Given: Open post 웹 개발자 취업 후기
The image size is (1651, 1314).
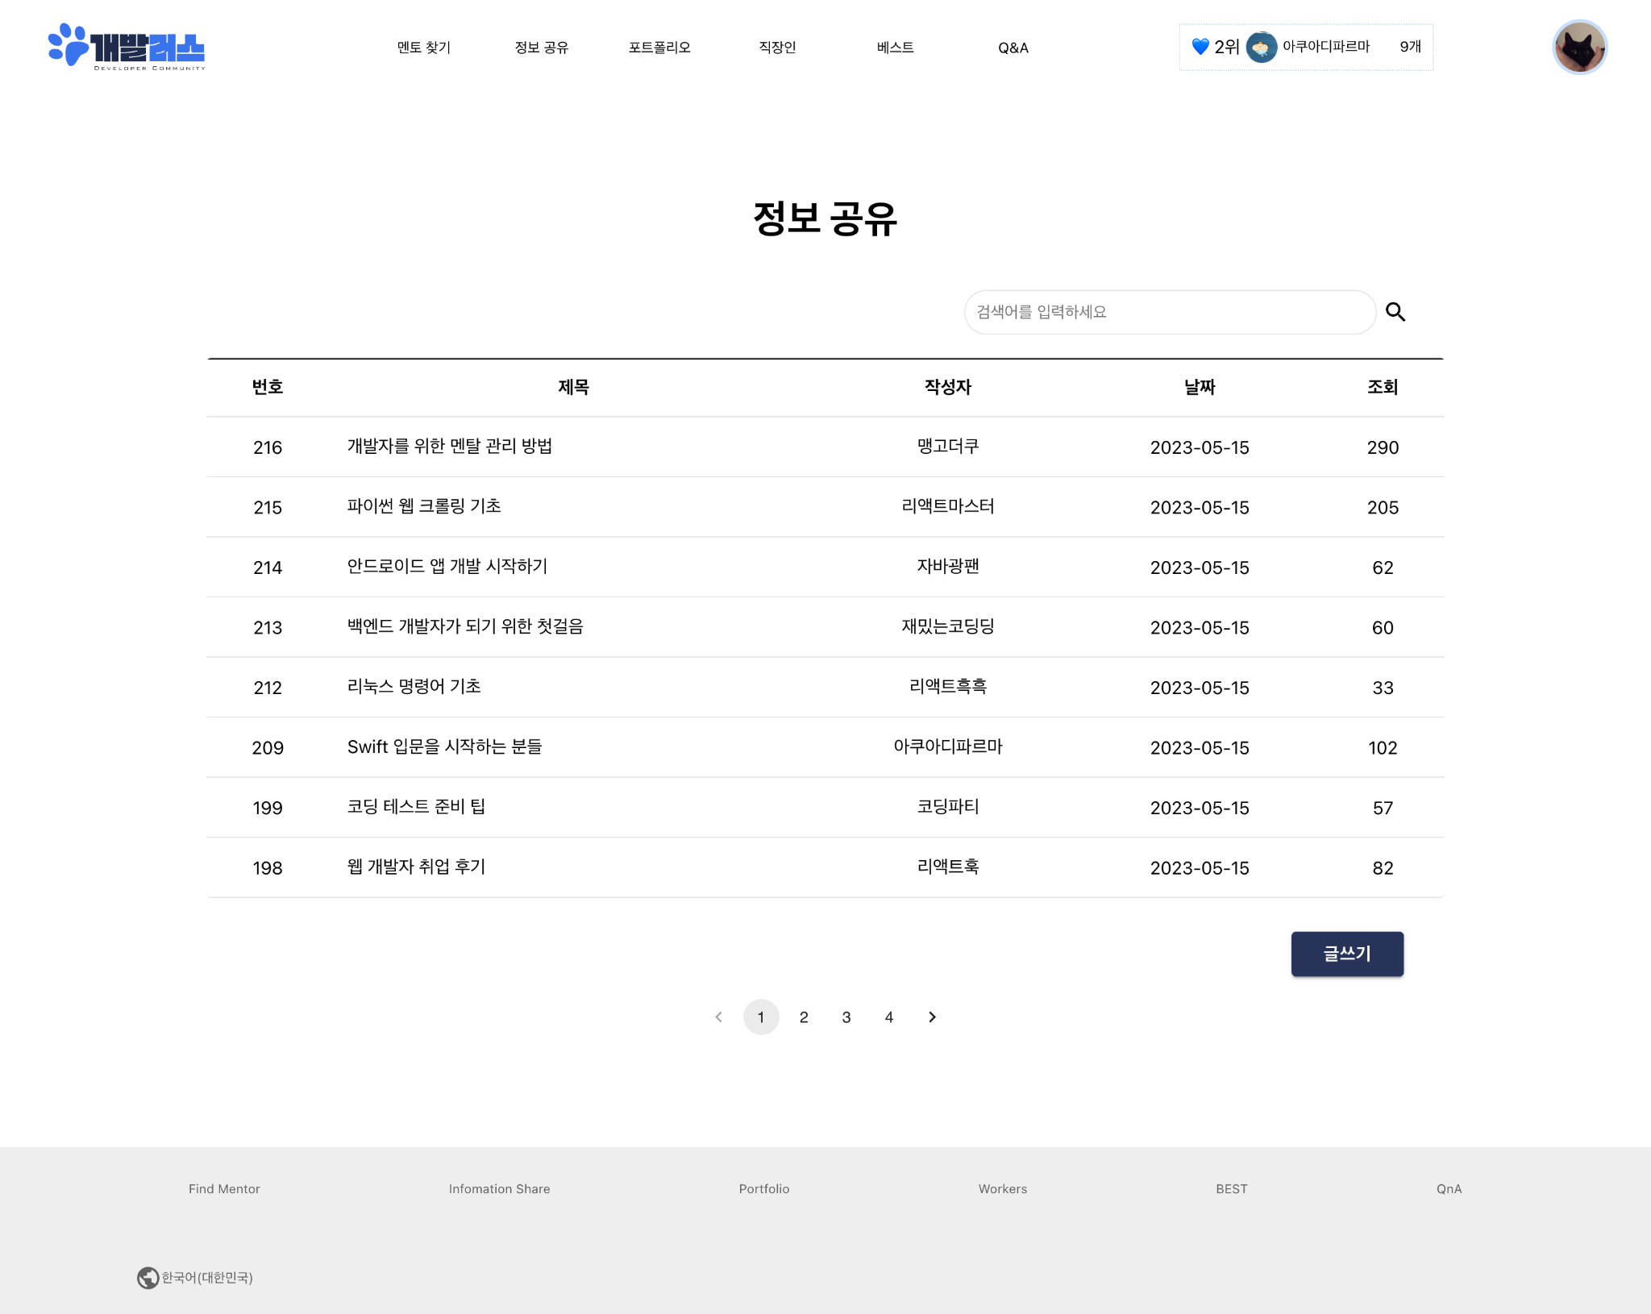Looking at the screenshot, I should 416,867.
